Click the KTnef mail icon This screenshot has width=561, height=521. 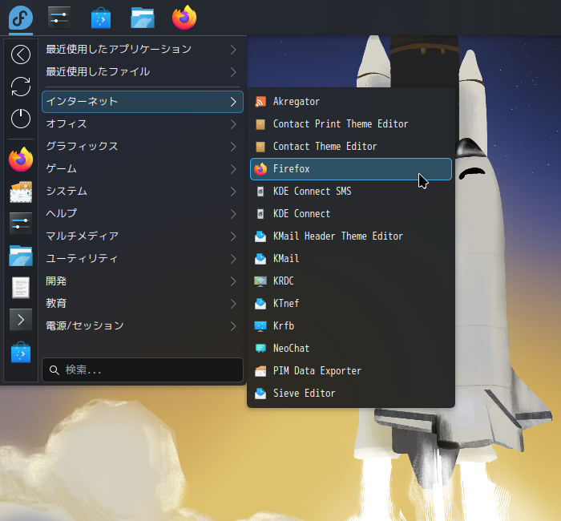[260, 304]
